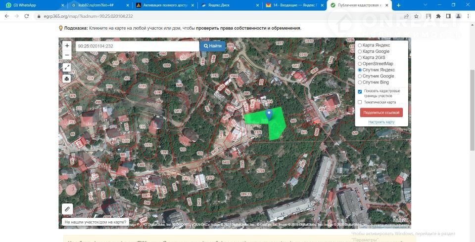Click the cadastral number search field

137,46
